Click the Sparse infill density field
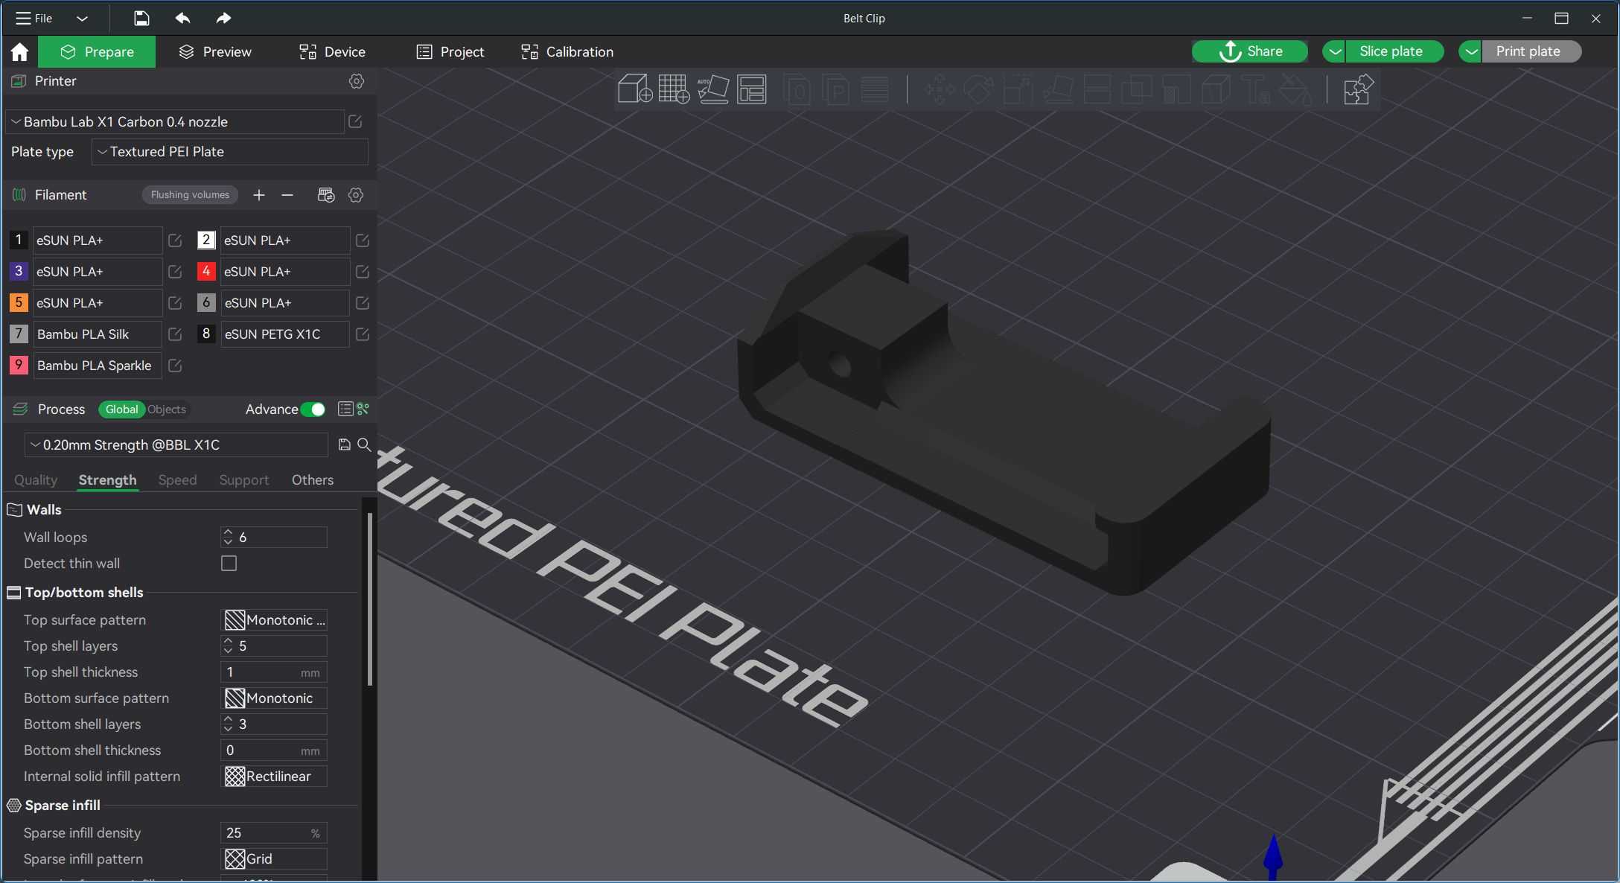The image size is (1620, 883). 274,833
